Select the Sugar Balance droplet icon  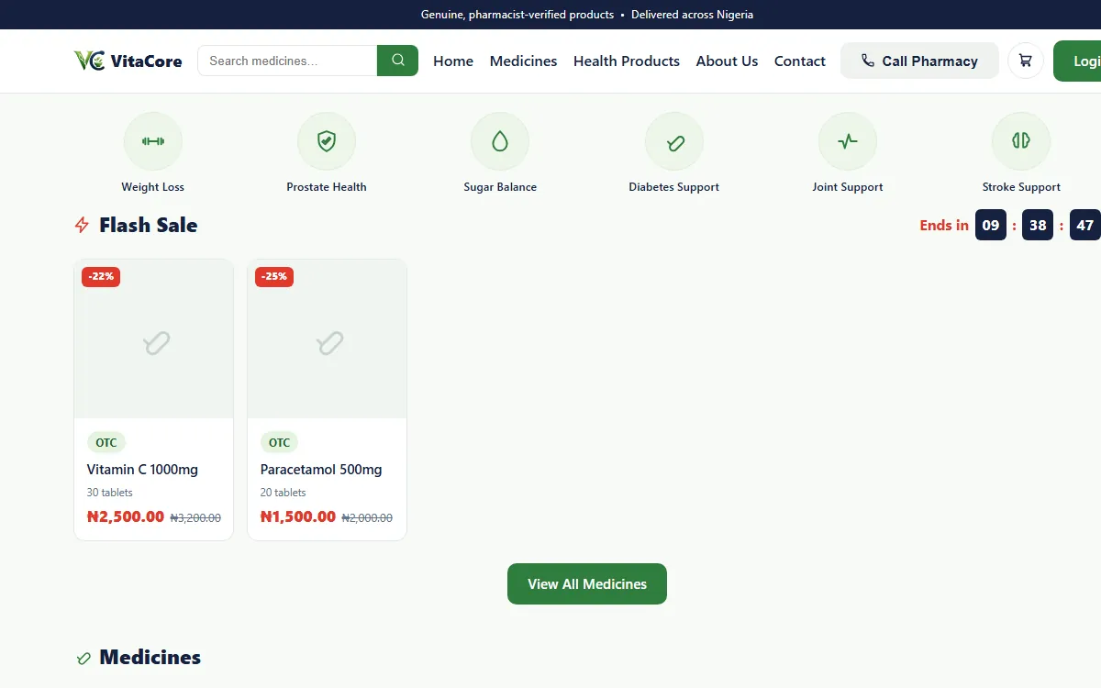click(x=500, y=141)
